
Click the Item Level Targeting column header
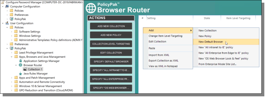238,18
